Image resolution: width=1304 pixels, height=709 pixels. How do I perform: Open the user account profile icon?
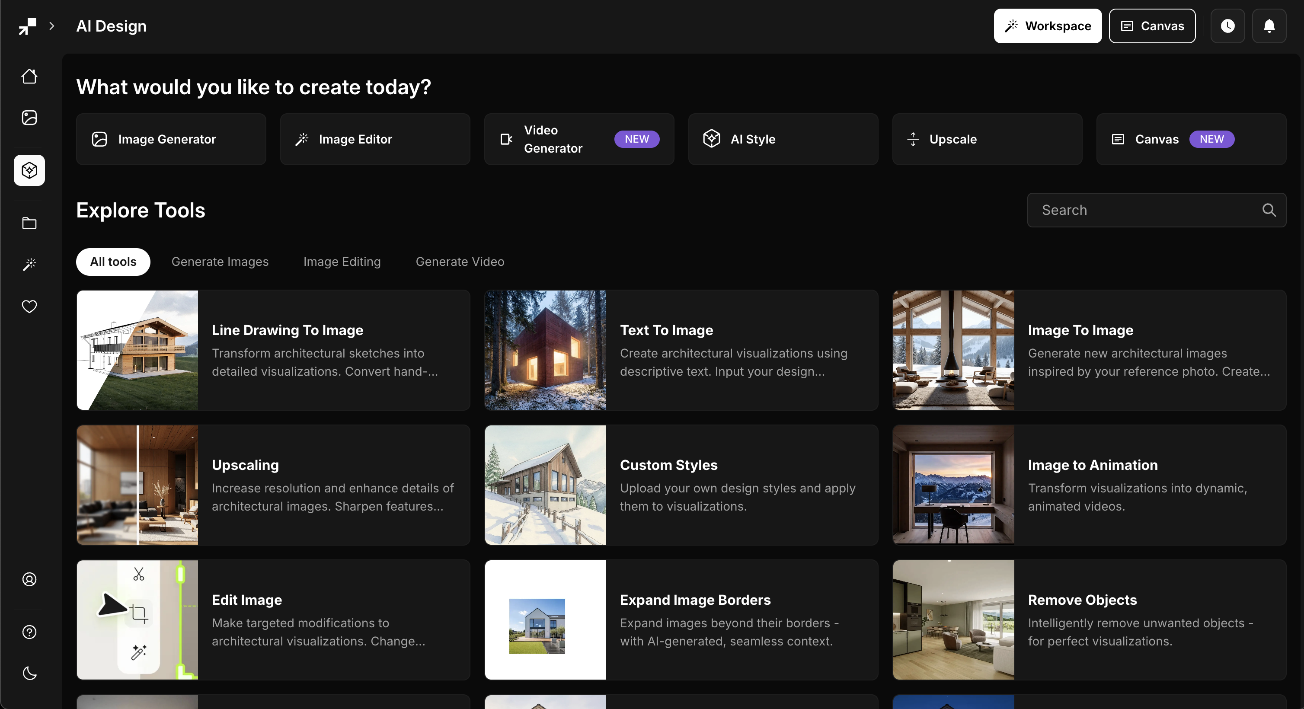pyautogui.click(x=29, y=579)
